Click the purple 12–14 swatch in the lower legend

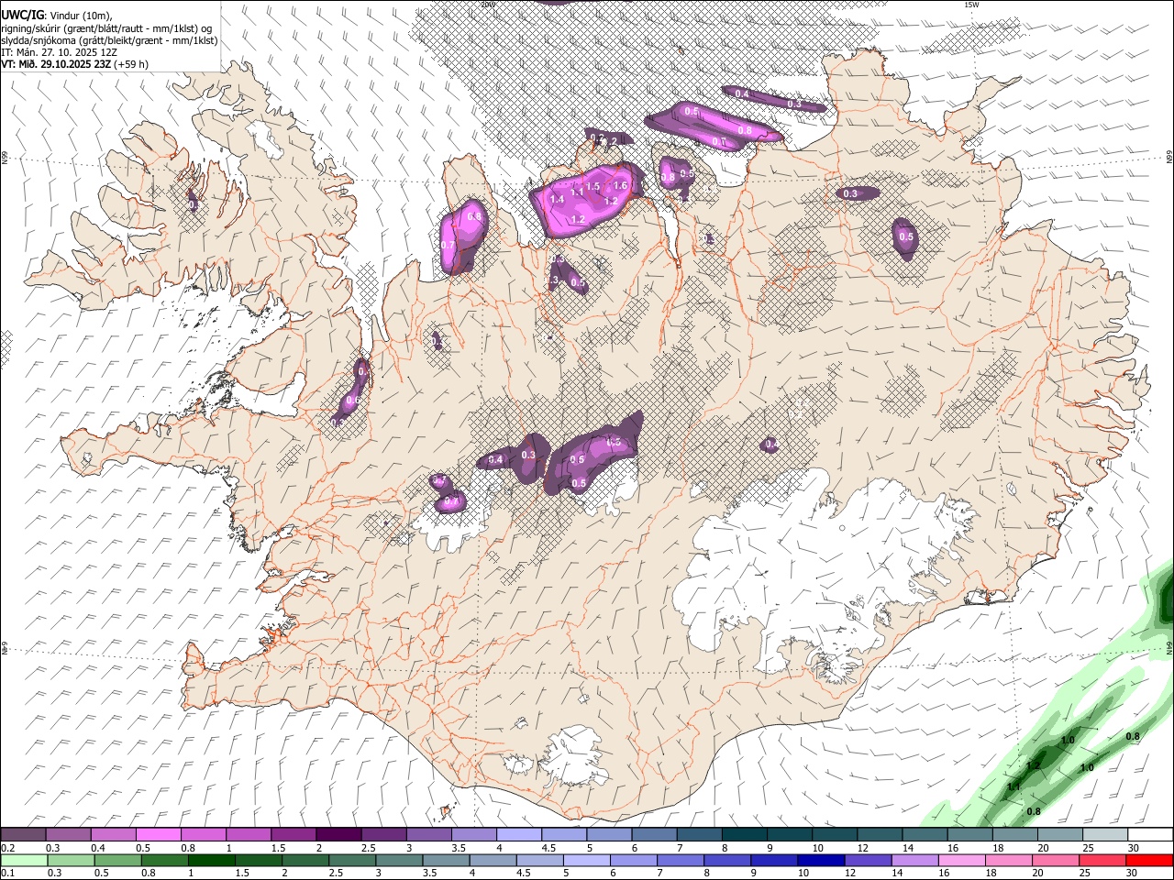[x=867, y=860]
